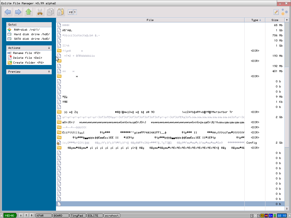Image resolution: width=291 pixels, height=218 pixels.
Task: Open Hard disk drive /hd0/
Action: pos(32,34)
